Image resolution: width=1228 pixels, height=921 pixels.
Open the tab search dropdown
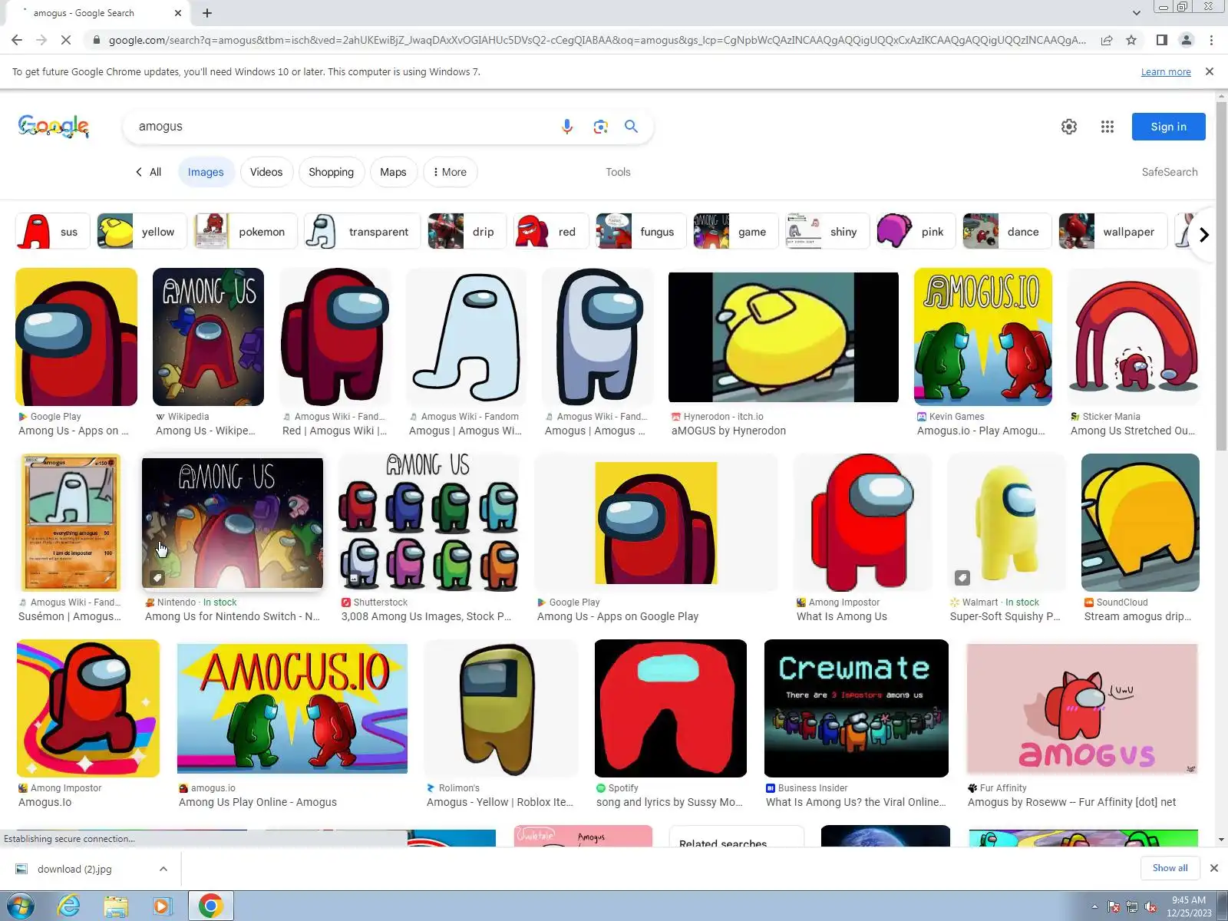[1137, 13]
